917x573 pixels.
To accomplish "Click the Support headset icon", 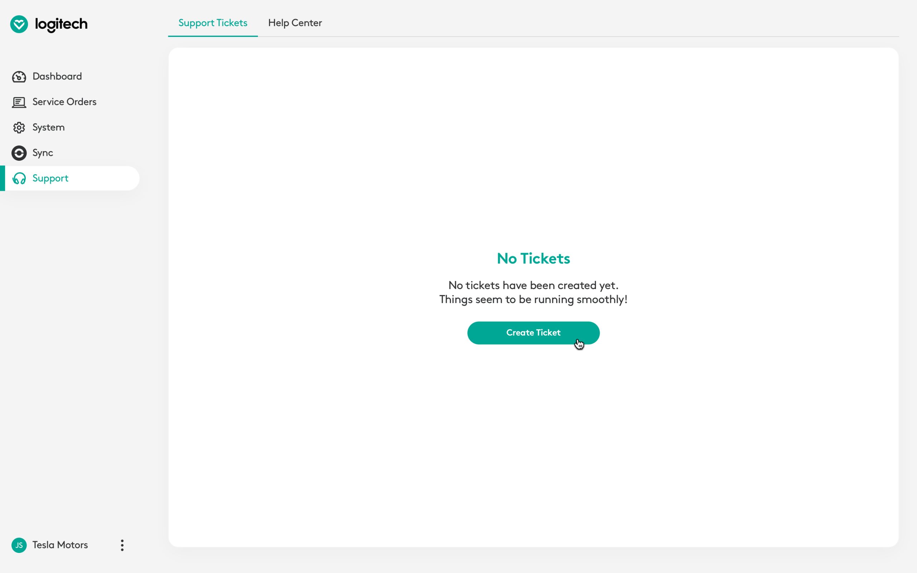I will pyautogui.click(x=19, y=178).
